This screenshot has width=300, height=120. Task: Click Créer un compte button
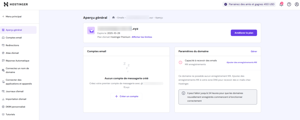coord(127,96)
